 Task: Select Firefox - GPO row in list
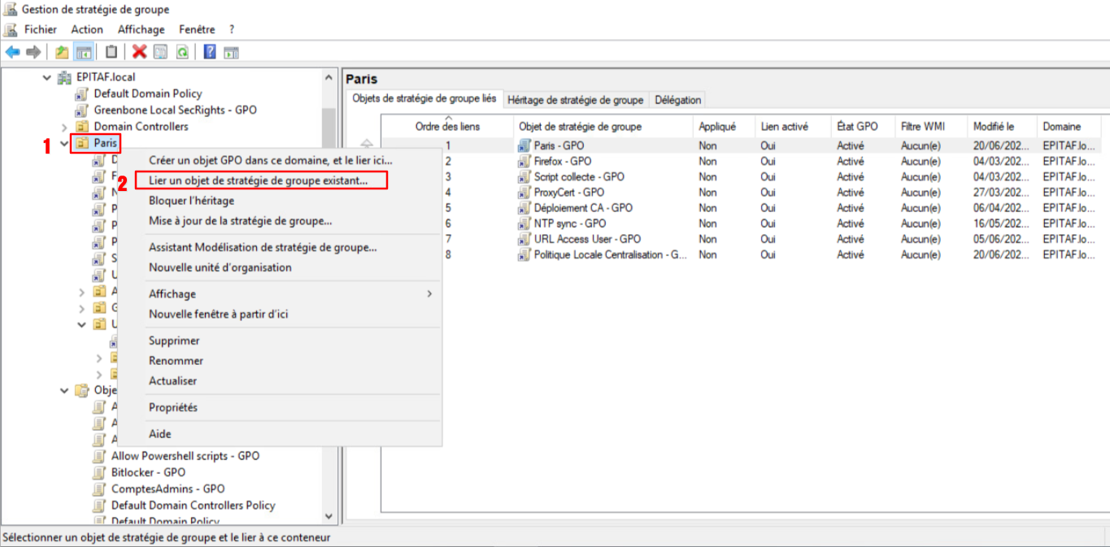point(562,161)
